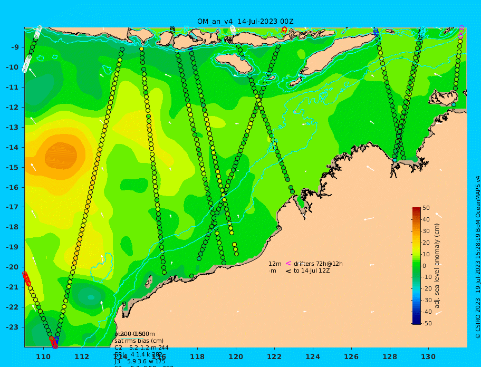The image size is (481, 367).
Task: Click latitude label '-9' on the y-axis
Action: click(x=15, y=47)
